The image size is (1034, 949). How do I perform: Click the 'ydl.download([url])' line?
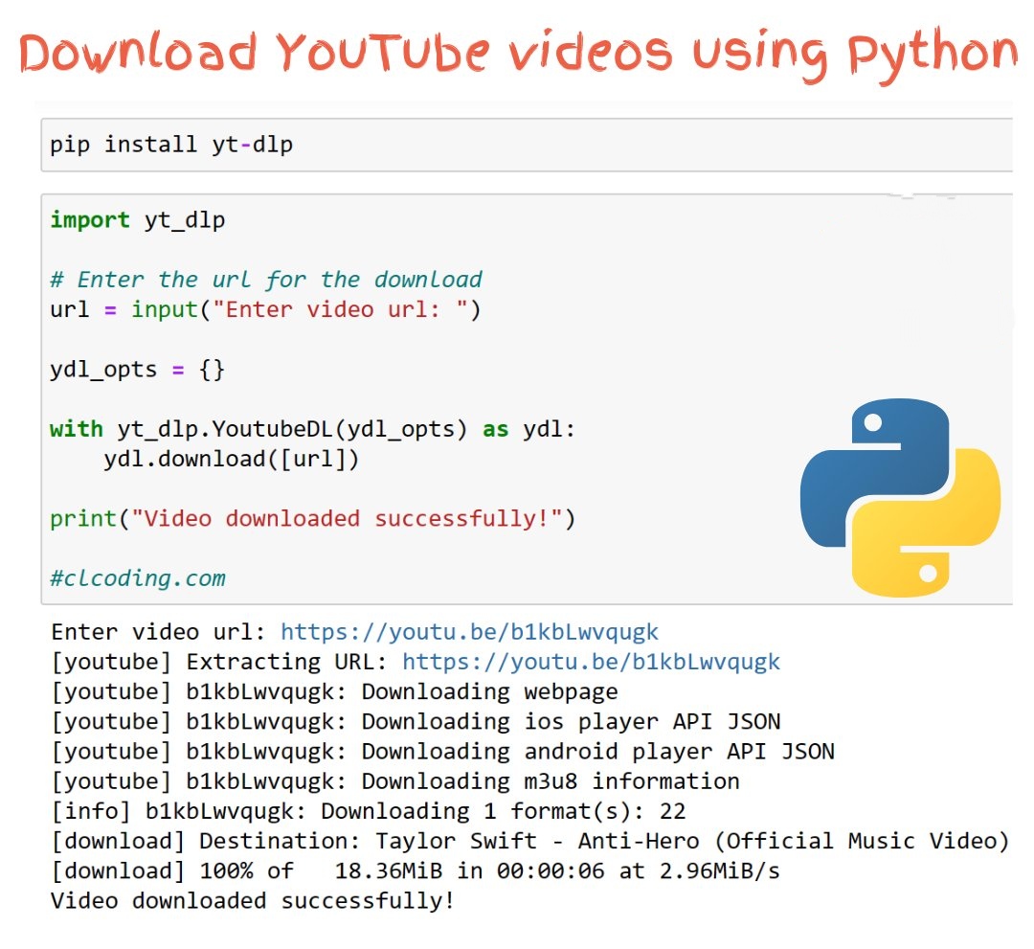coord(231,459)
